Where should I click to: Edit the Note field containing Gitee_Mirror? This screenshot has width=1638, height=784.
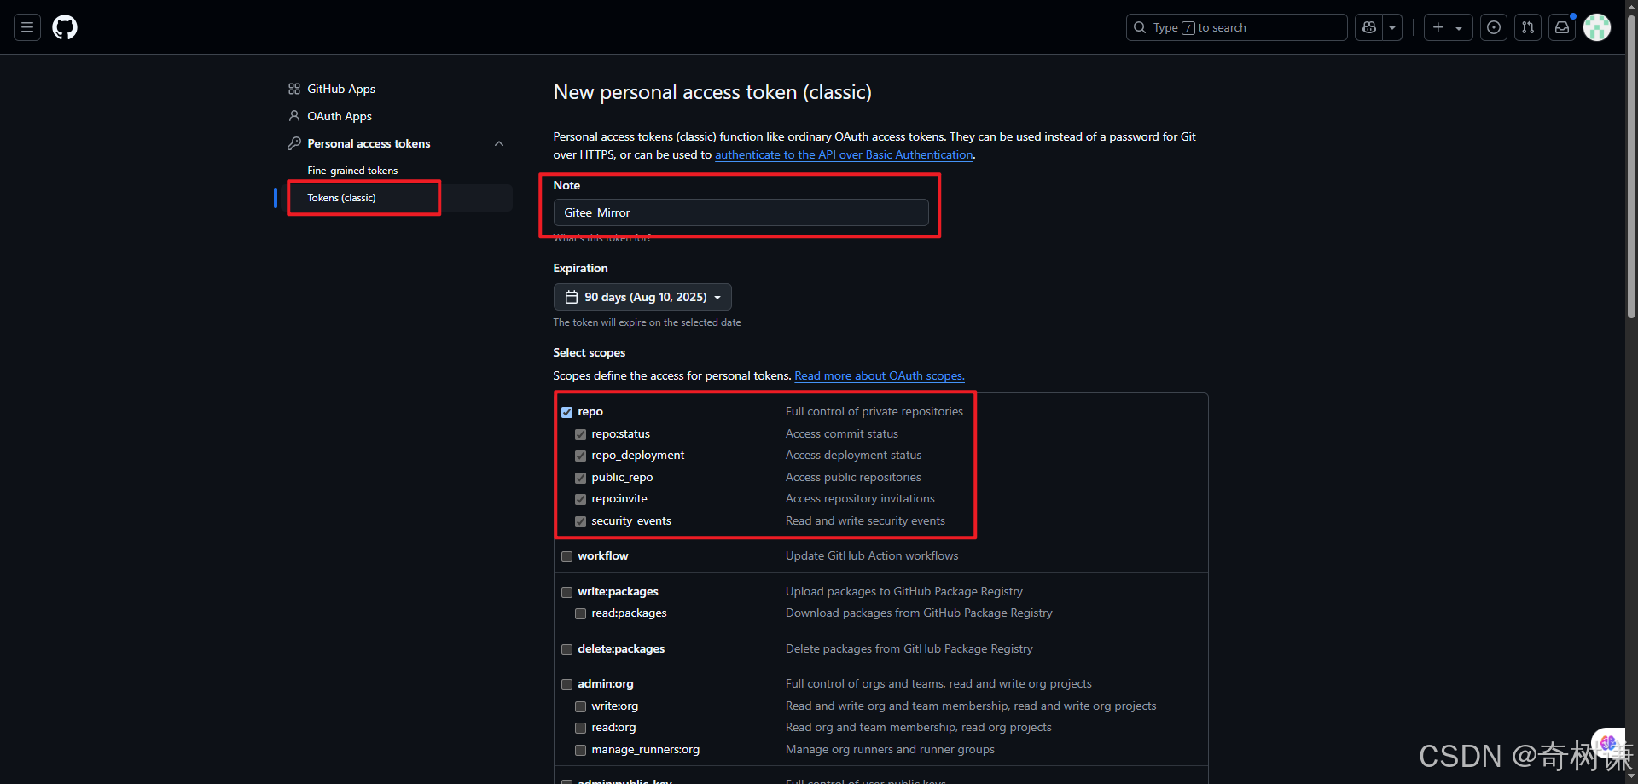coord(741,212)
